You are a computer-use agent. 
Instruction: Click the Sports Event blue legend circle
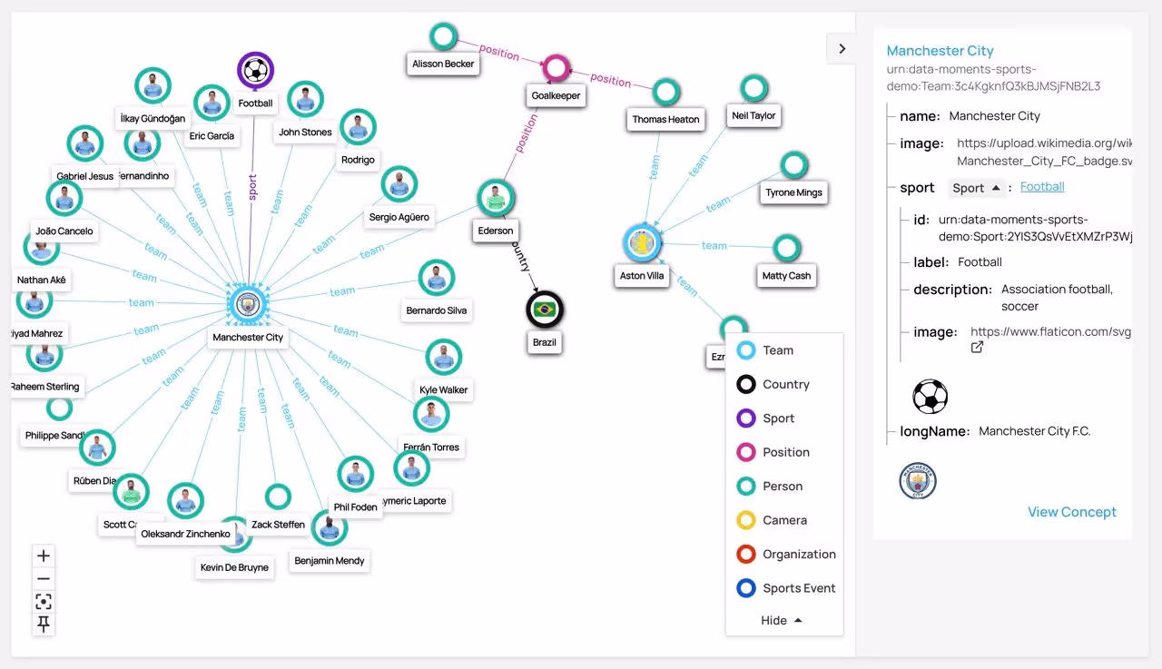click(x=746, y=588)
